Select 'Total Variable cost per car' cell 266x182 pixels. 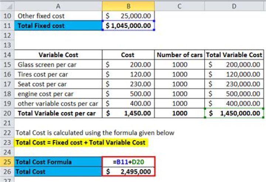[x=58, y=113]
